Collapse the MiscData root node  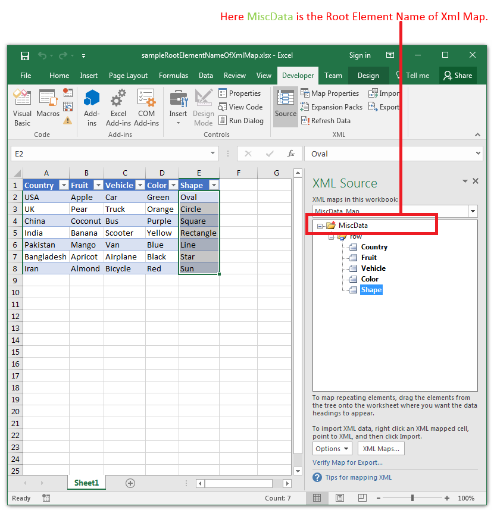click(320, 226)
